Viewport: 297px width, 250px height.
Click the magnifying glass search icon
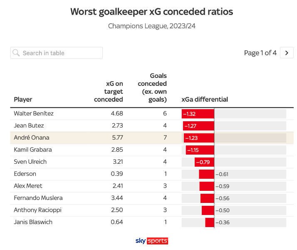[x=16, y=53]
